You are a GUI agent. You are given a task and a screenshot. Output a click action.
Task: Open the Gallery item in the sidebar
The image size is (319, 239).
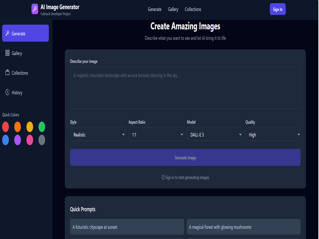[x=26, y=53]
